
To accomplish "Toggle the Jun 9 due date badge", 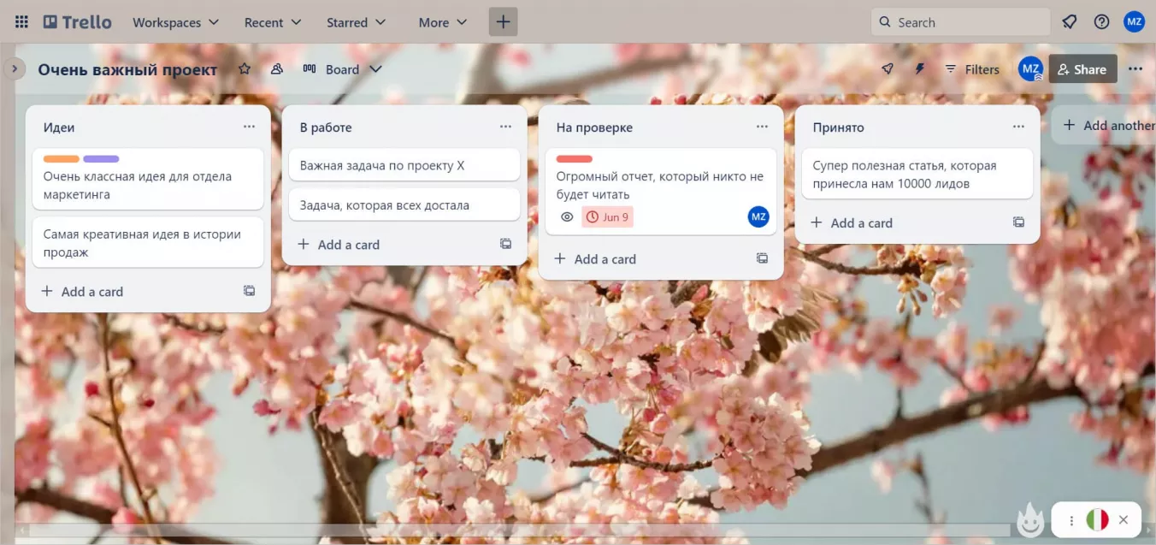I will point(607,217).
